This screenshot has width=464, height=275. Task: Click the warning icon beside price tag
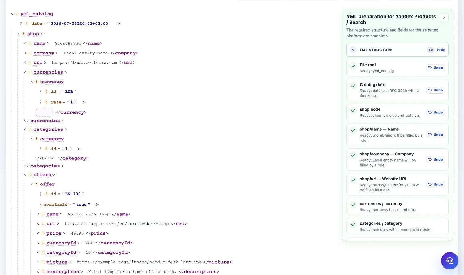(43, 233)
